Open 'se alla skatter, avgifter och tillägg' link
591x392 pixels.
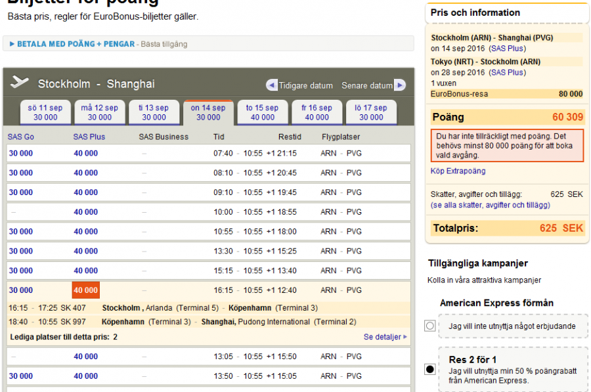[490, 206]
